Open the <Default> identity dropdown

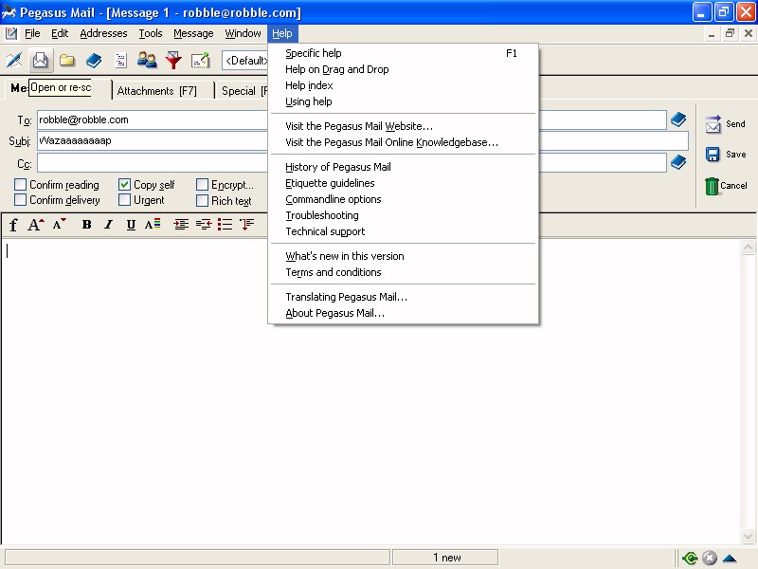tap(244, 61)
